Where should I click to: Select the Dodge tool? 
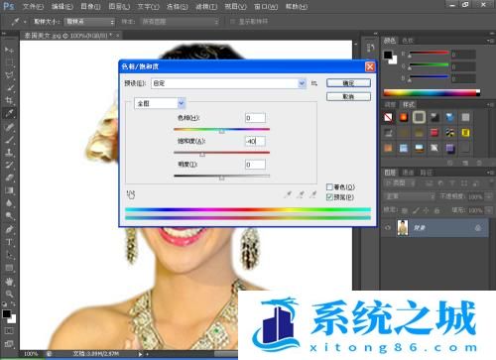(x=9, y=216)
